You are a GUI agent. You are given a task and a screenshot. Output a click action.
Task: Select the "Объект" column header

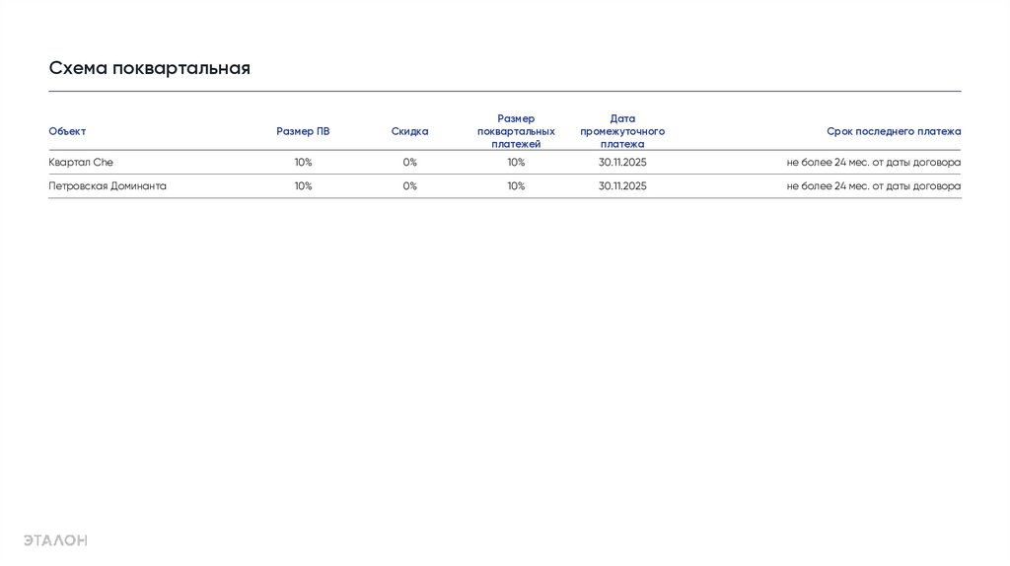(x=67, y=131)
